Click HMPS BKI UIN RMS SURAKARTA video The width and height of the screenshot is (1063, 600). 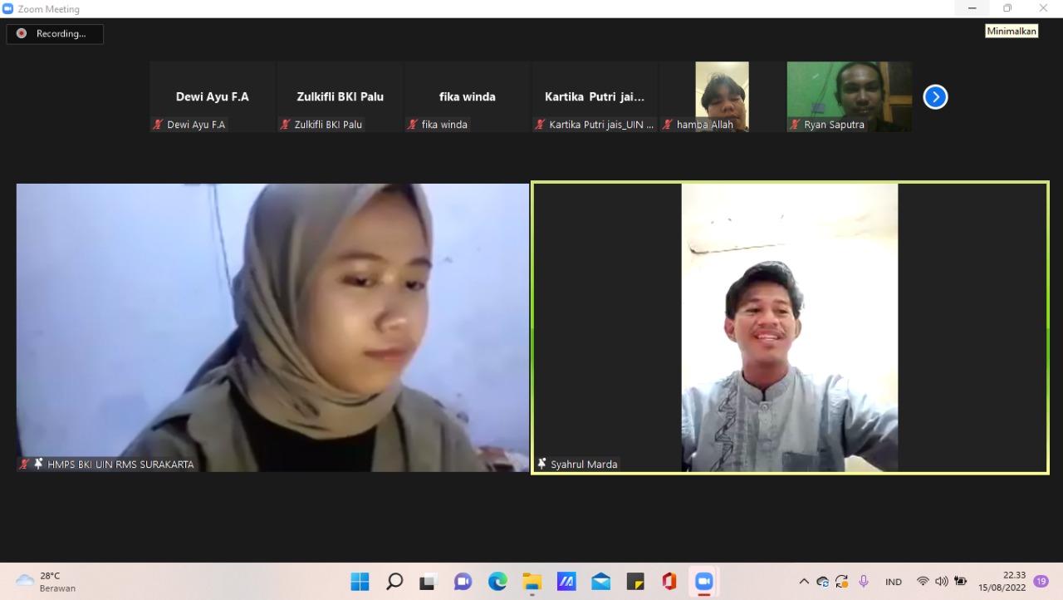point(272,327)
